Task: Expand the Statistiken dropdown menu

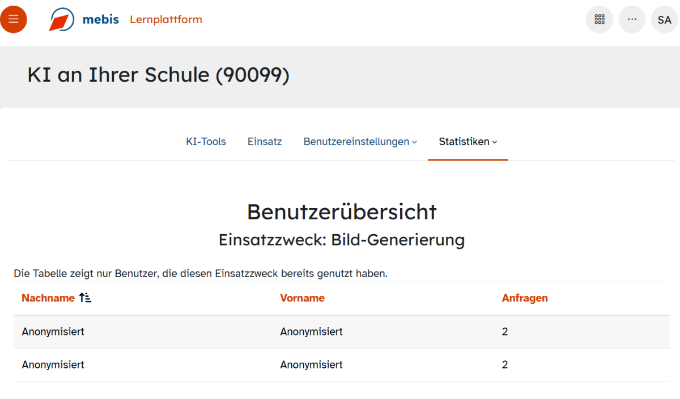Action: [467, 142]
